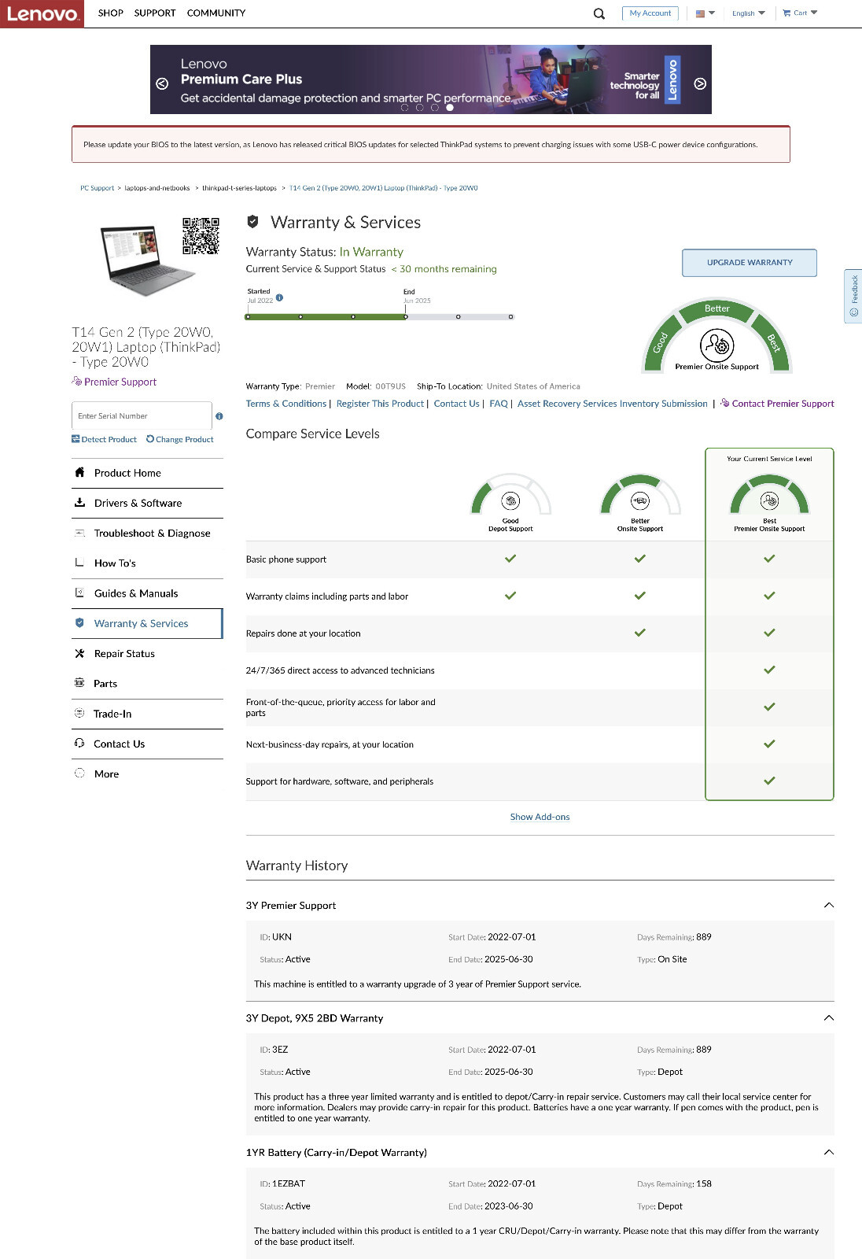Open the English language dropdown
This screenshot has width=862, height=1259.
click(x=749, y=13)
